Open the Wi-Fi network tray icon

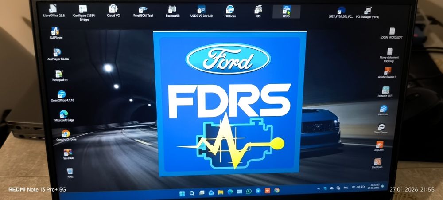click(x=353, y=187)
